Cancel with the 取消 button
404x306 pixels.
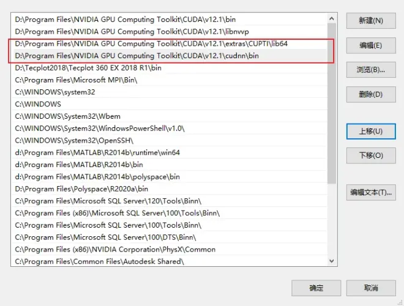[371, 288]
